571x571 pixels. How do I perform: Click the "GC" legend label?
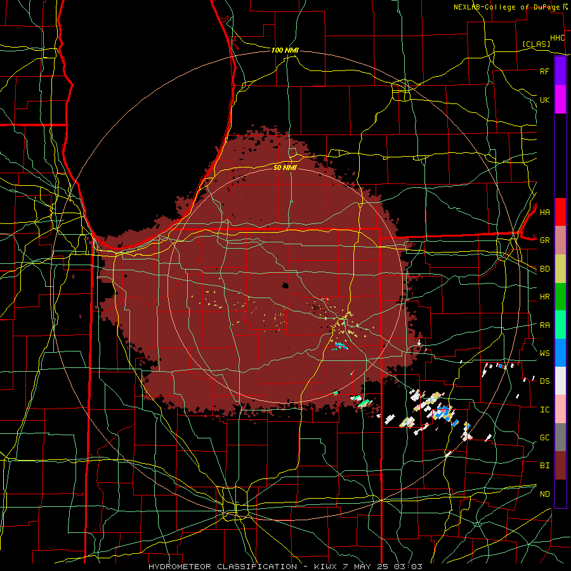click(x=544, y=437)
